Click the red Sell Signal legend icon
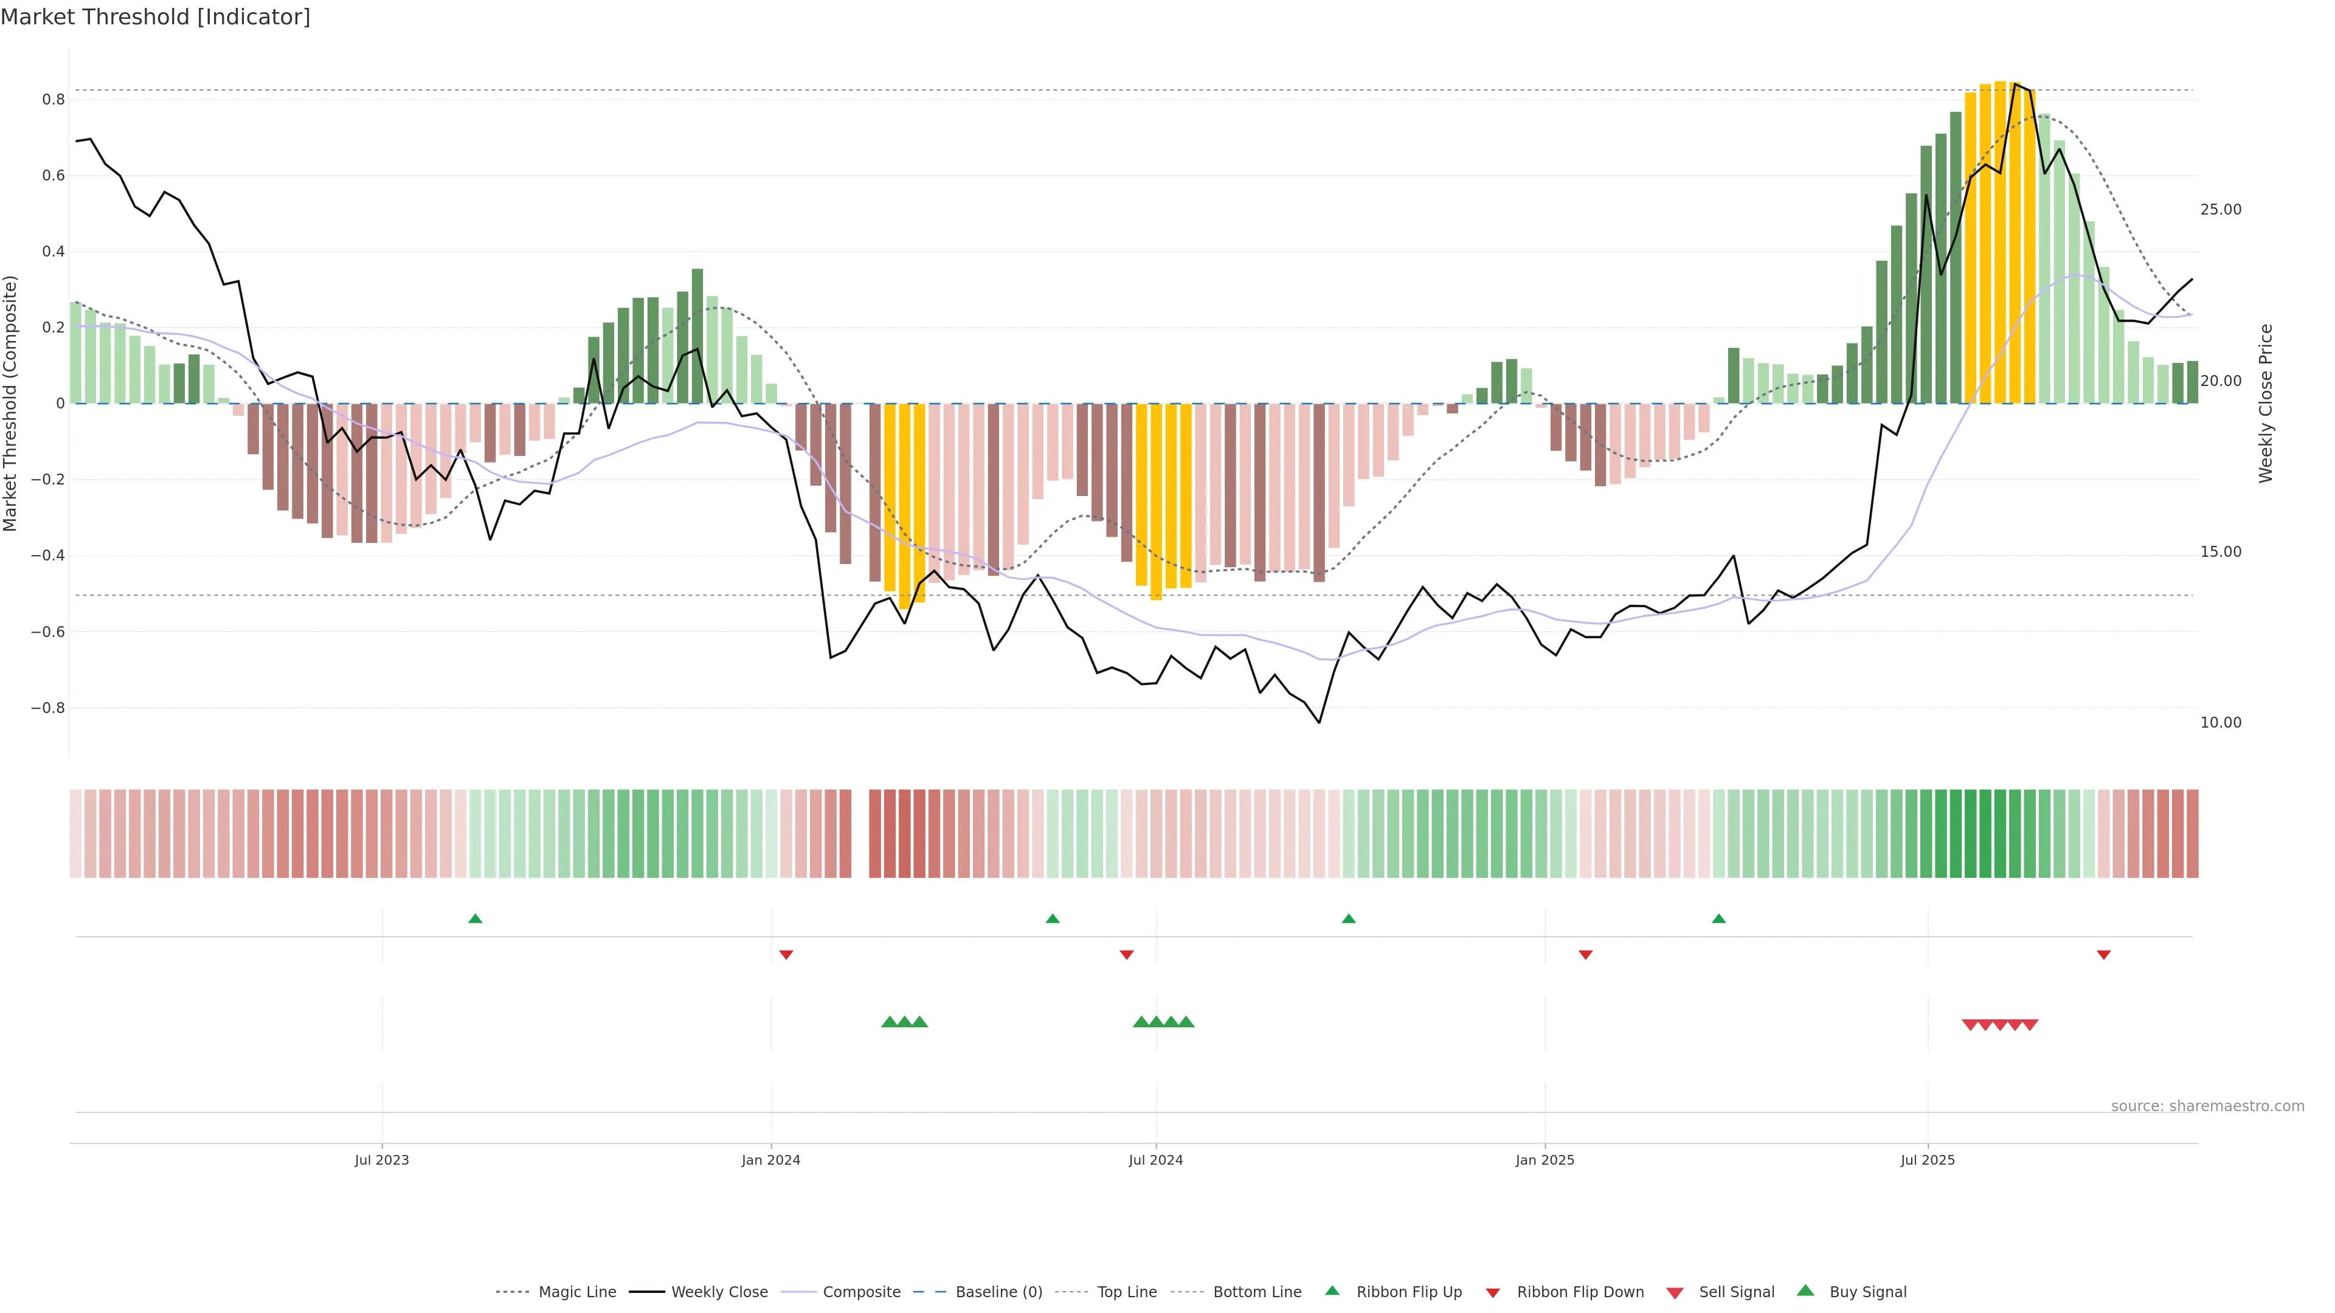Screen dimensions: 2335x1313 1675,1292
